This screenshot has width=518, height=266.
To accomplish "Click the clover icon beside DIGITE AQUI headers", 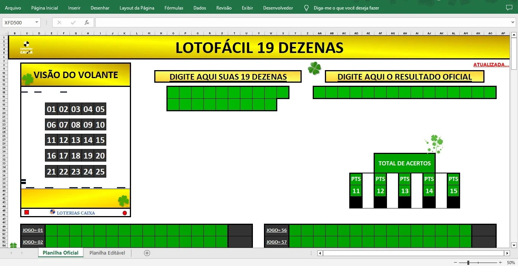I will pos(315,68).
